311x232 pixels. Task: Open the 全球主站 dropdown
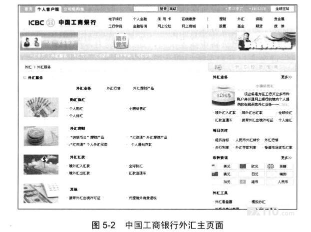click(282, 8)
